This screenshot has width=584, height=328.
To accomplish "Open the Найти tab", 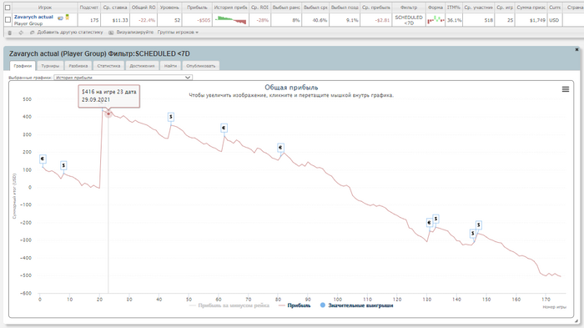I will (x=170, y=66).
